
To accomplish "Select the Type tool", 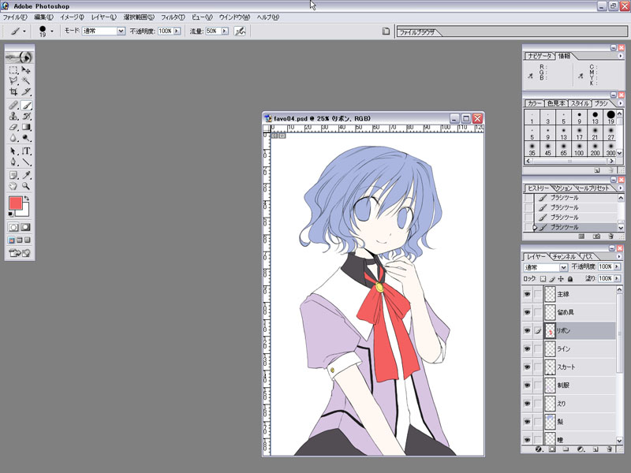I will (x=26, y=151).
